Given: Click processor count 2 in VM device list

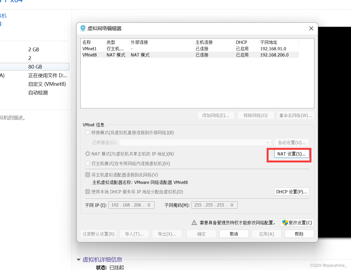Looking at the screenshot, I should (x=30, y=58).
